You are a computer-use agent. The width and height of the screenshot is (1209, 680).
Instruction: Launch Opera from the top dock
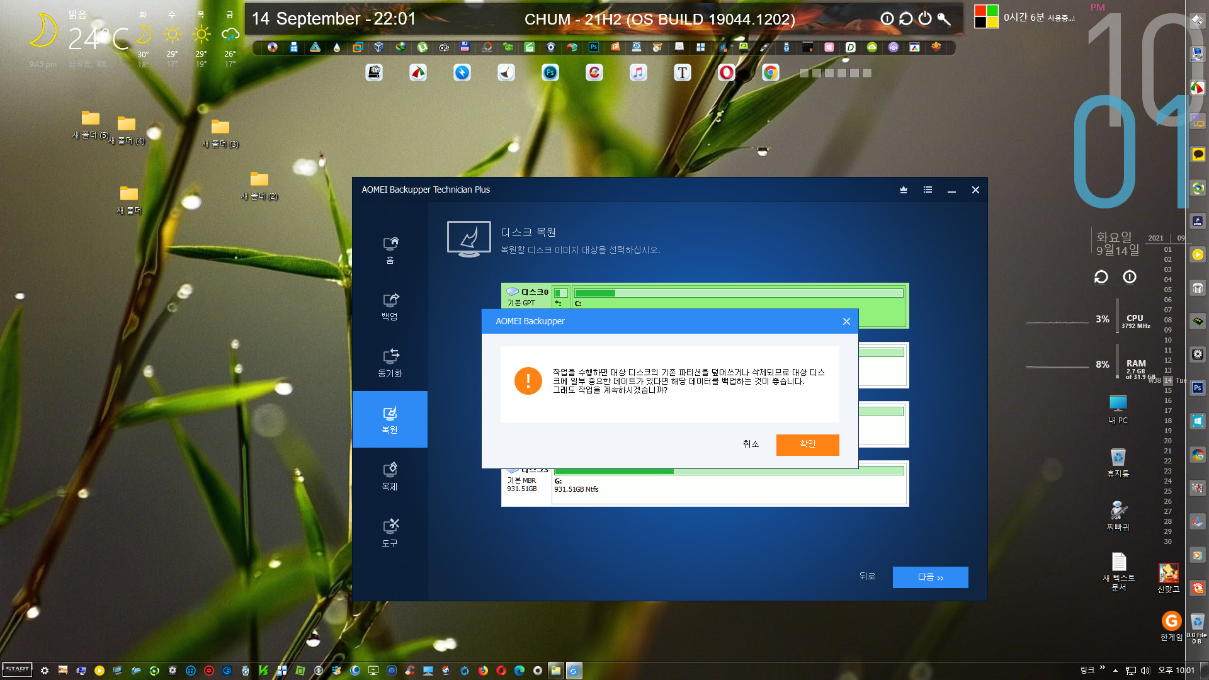[x=726, y=73]
